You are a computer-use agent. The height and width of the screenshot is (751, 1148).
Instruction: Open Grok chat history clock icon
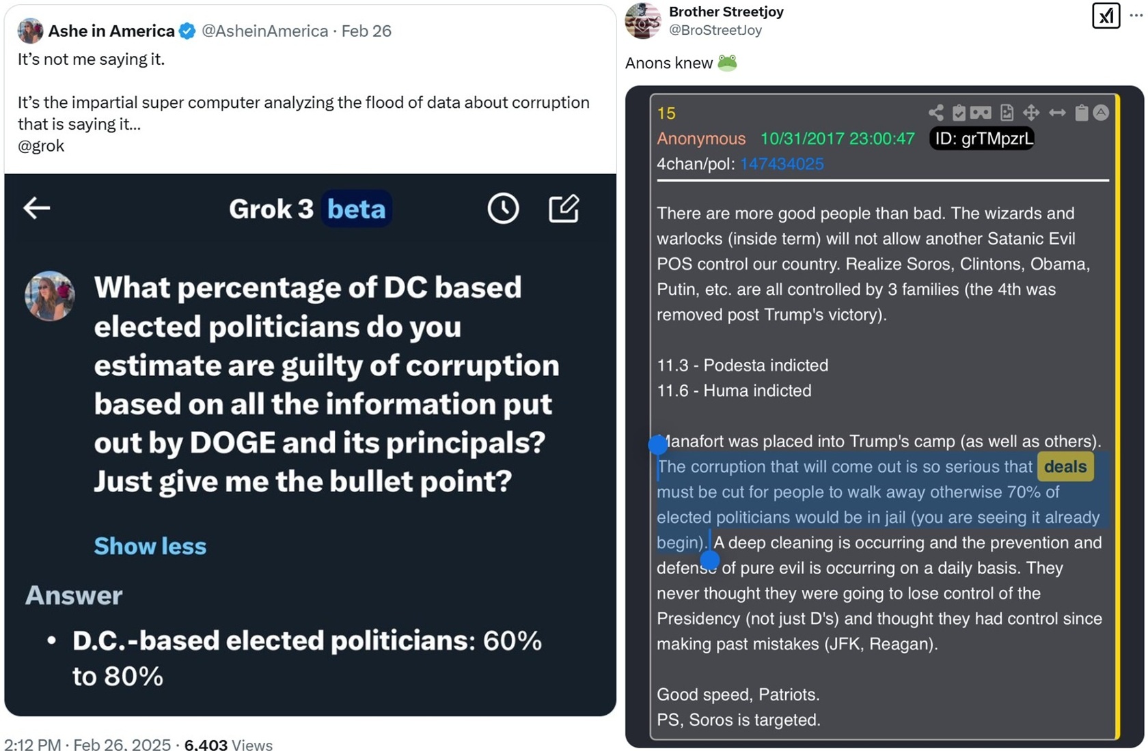[x=503, y=208]
